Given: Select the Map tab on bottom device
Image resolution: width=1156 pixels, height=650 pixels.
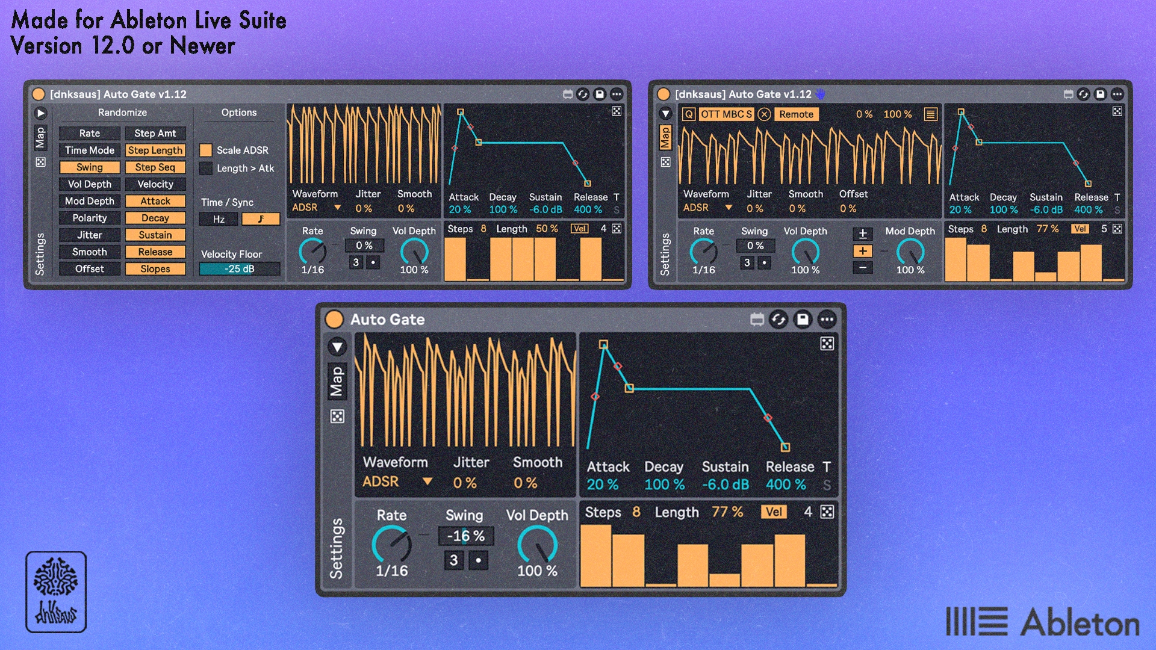Looking at the screenshot, I should click(x=337, y=381).
